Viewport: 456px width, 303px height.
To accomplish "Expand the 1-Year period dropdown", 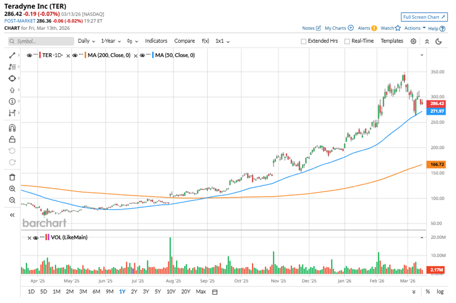I will click(111, 41).
